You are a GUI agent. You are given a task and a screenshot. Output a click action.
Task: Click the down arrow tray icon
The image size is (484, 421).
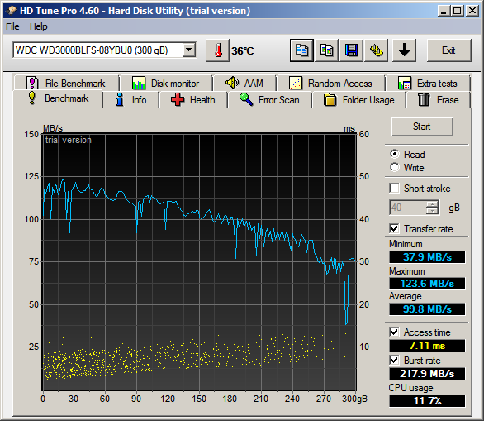click(404, 50)
